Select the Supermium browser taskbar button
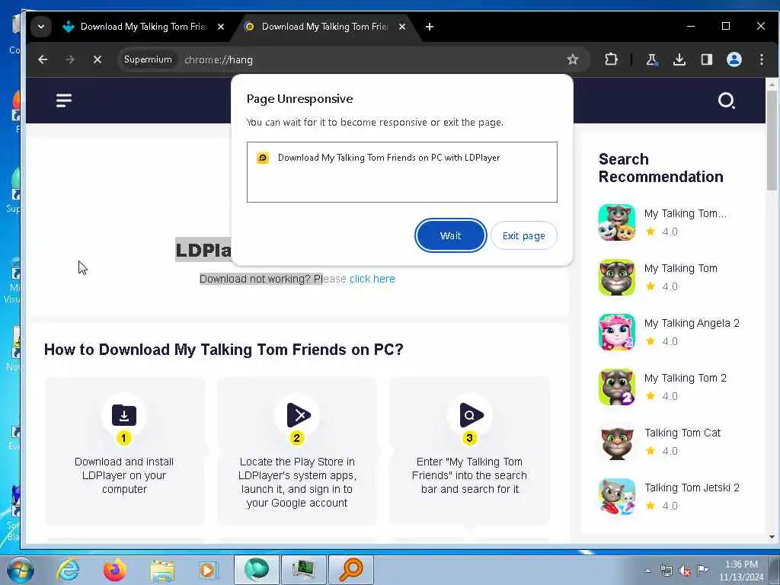Screen dimensions: 780x585 pos(256,570)
